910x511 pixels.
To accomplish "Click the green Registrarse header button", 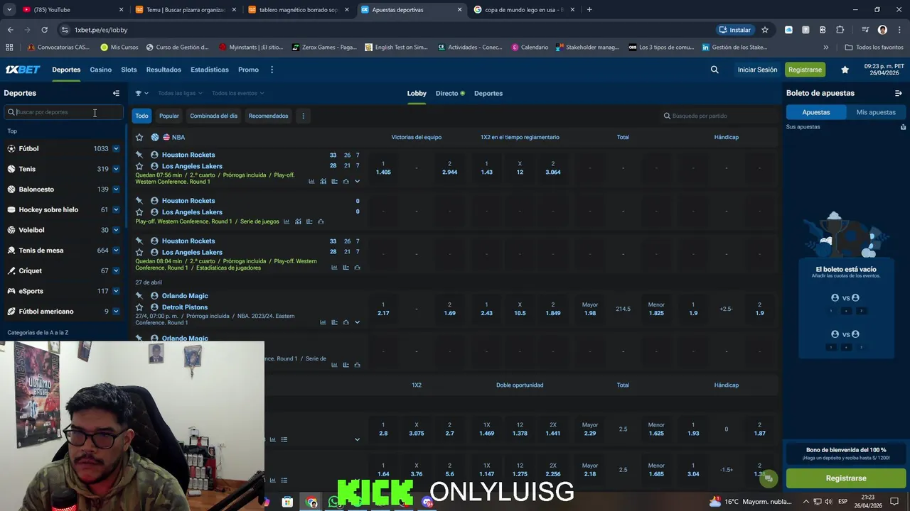I will [x=805, y=70].
